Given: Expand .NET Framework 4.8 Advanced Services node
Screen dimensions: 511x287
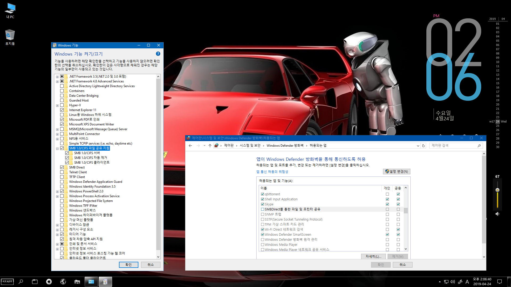Looking at the screenshot, I should [x=57, y=82].
